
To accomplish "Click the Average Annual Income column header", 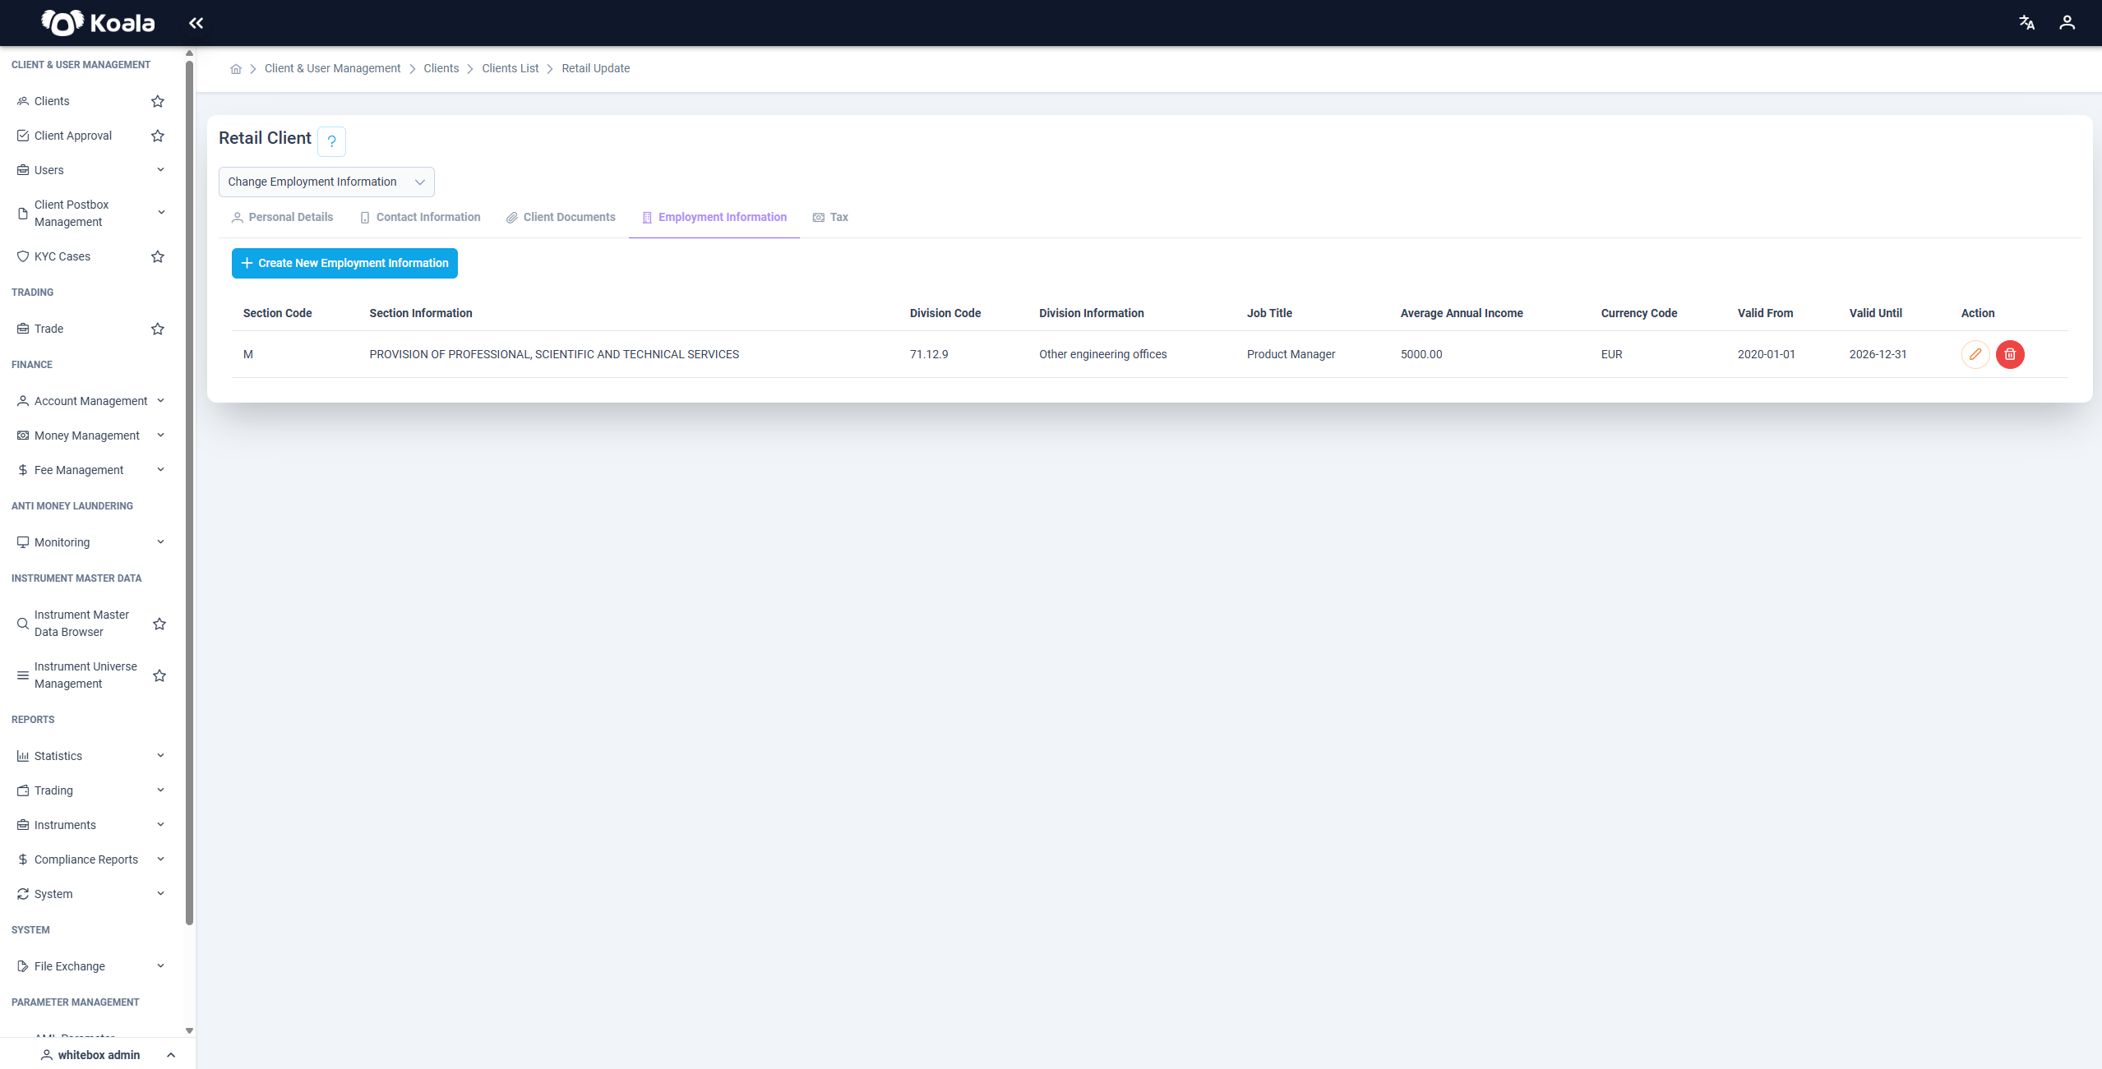I will click(x=1462, y=313).
